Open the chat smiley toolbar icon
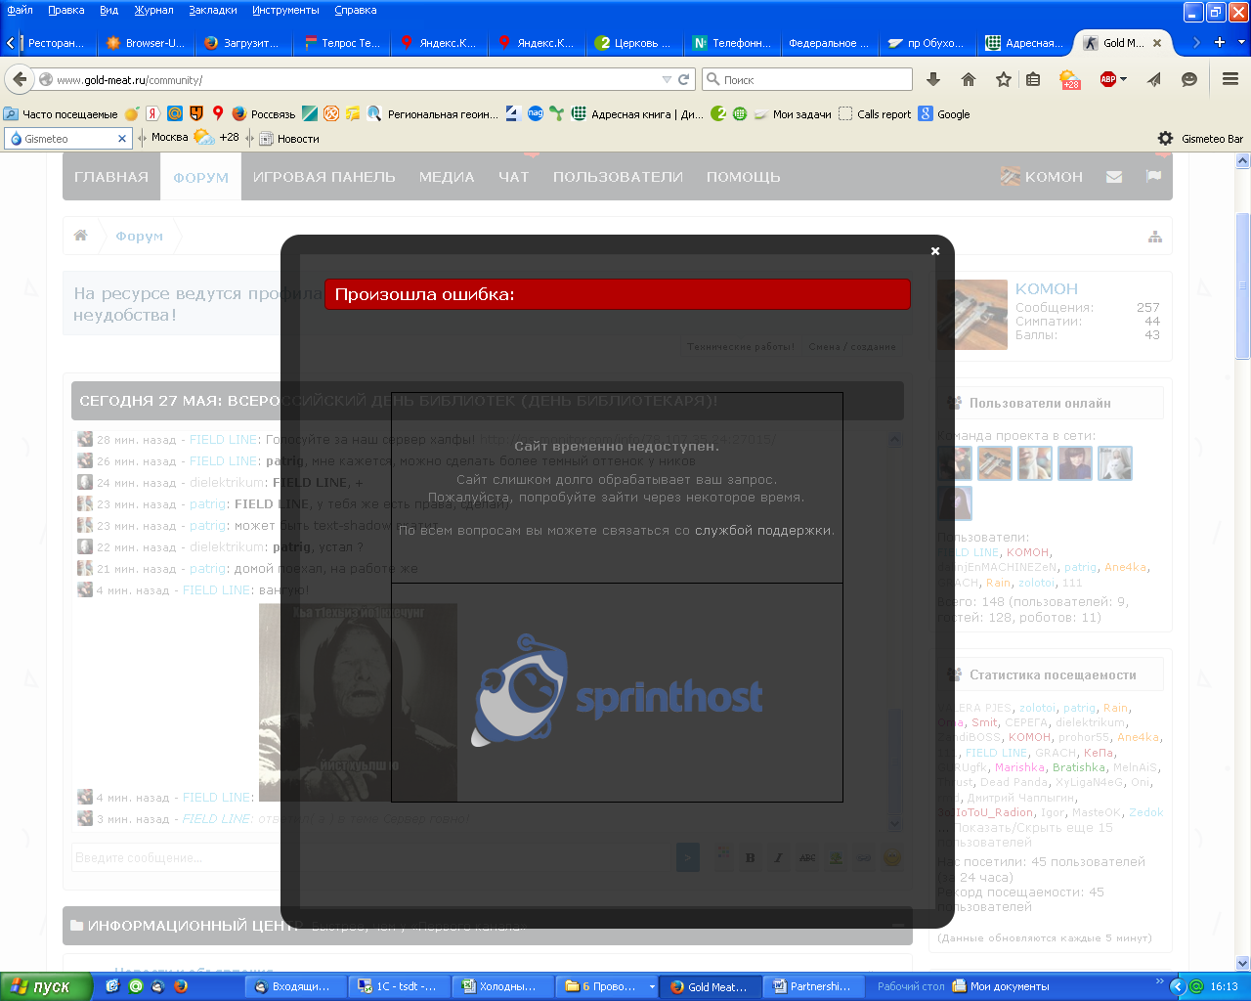The width and height of the screenshot is (1251, 1001). 1189,80
